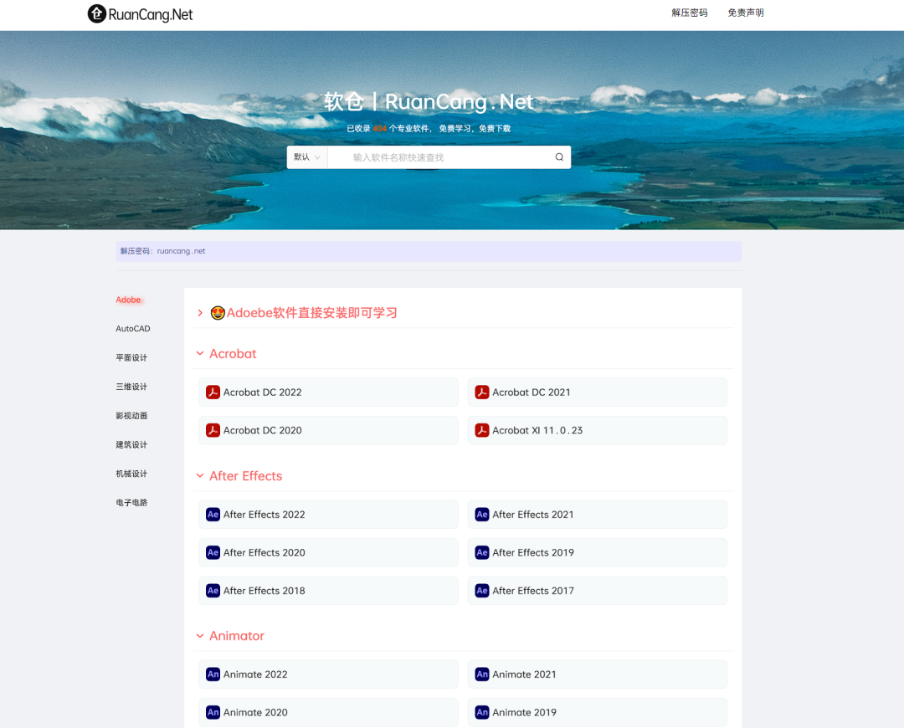Select AutoCAD in the left category menu
This screenshot has width=904, height=728.
pyautogui.click(x=132, y=329)
